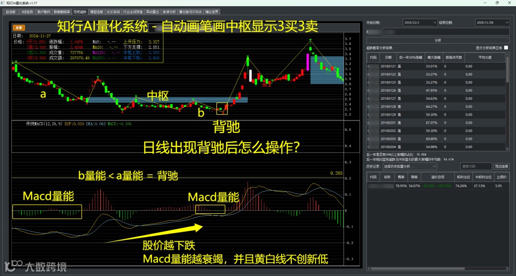This screenshot has height=276, width=516.
Task: Open the 模型选股 tab
Action: pos(97,12)
